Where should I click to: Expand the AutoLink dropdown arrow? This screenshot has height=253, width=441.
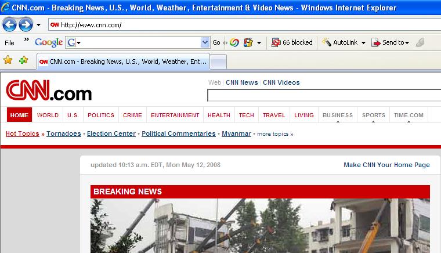tap(363, 43)
